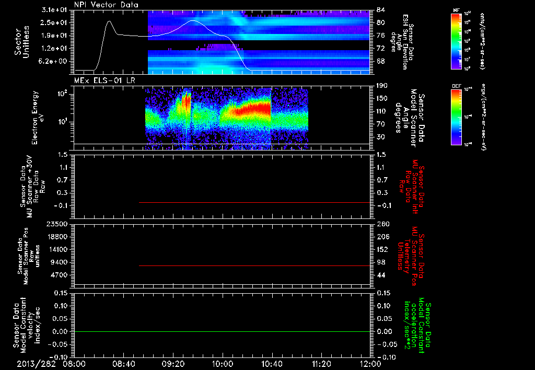Click the DEF color bar legend

point(457,117)
